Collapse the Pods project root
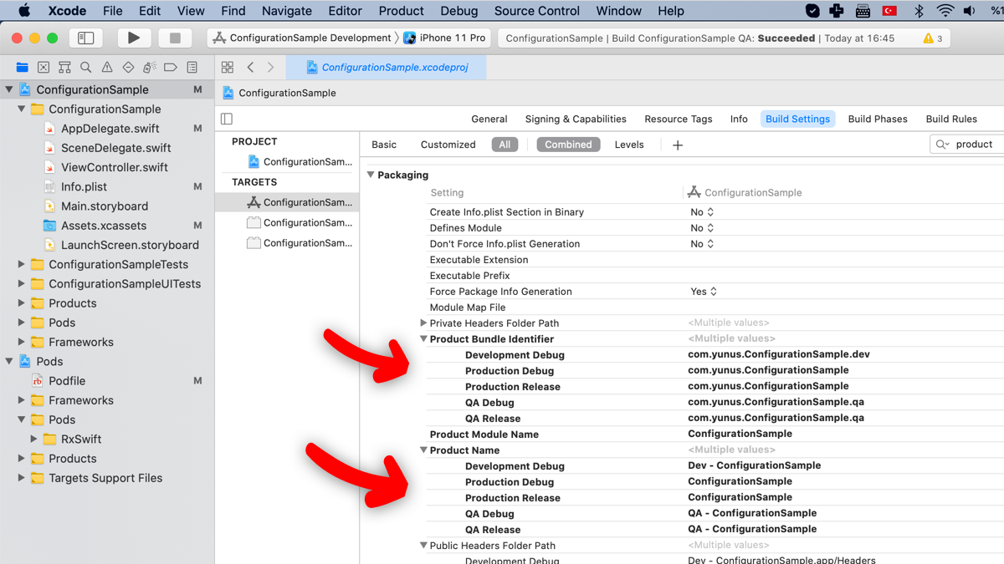Viewport: 1004px width, 564px height. click(9, 361)
